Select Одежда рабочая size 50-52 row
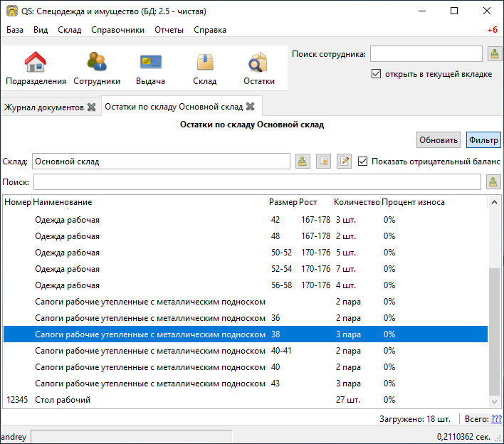This screenshot has height=444, width=504. tap(246, 253)
